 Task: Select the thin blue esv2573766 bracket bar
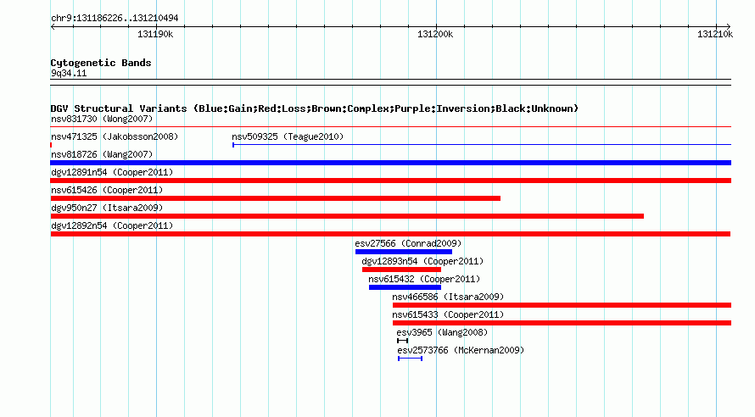point(411,359)
